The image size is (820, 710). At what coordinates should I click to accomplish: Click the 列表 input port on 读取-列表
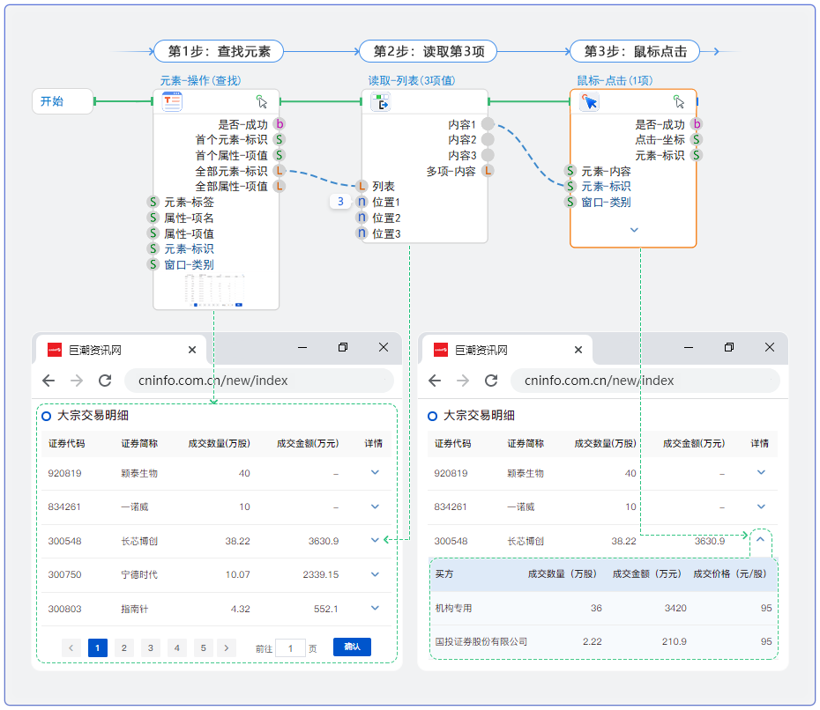[x=362, y=187]
